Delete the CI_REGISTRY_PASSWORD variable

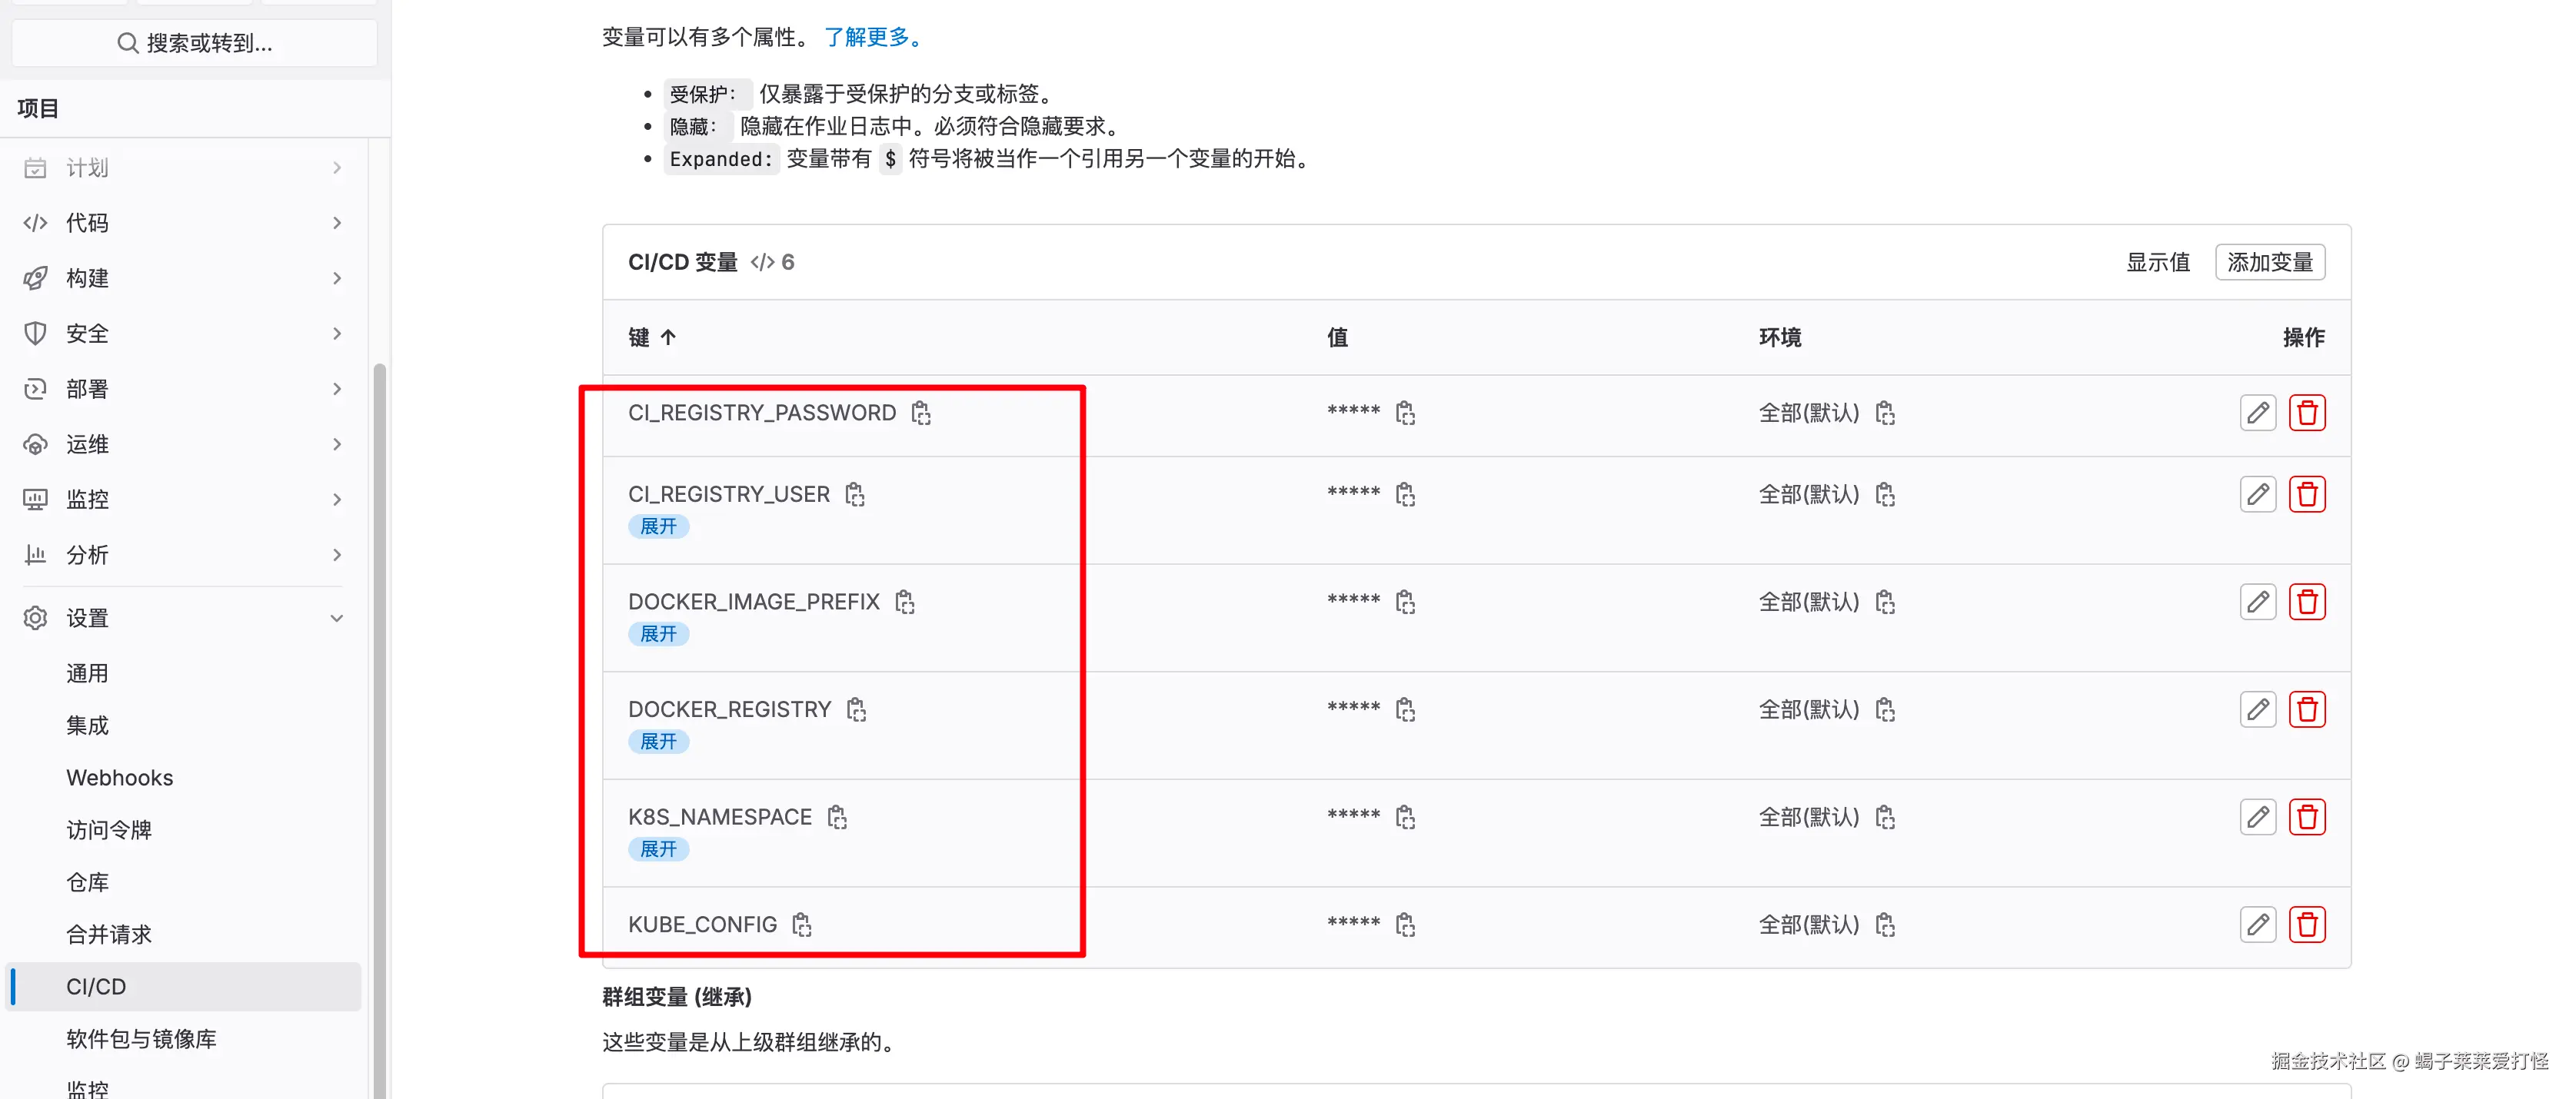pyautogui.click(x=2306, y=413)
